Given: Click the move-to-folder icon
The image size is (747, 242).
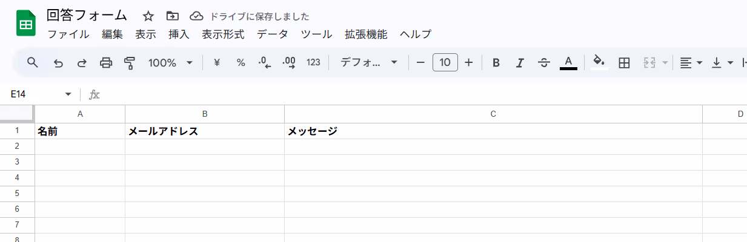Looking at the screenshot, I should point(172,16).
